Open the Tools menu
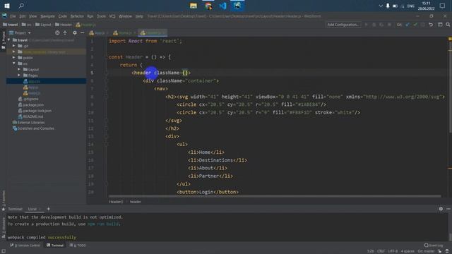 (101, 16)
